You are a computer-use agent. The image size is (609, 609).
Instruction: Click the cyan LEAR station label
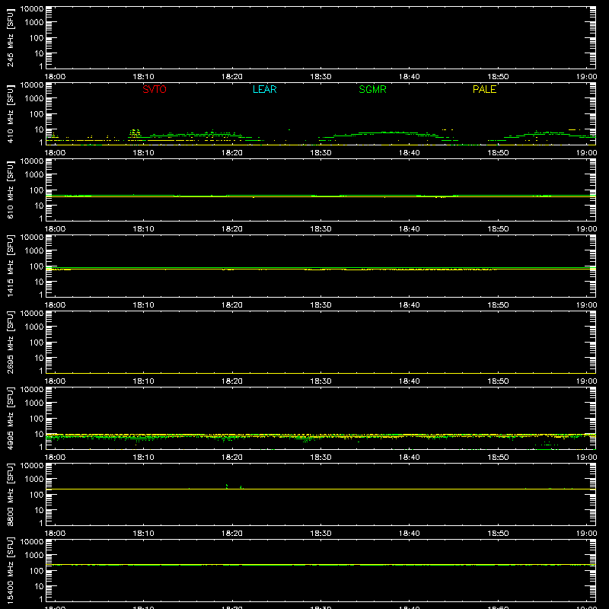click(x=264, y=89)
